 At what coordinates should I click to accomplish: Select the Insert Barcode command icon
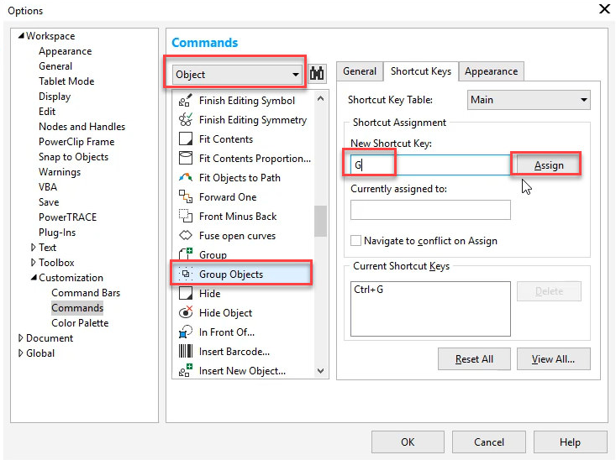tap(186, 352)
